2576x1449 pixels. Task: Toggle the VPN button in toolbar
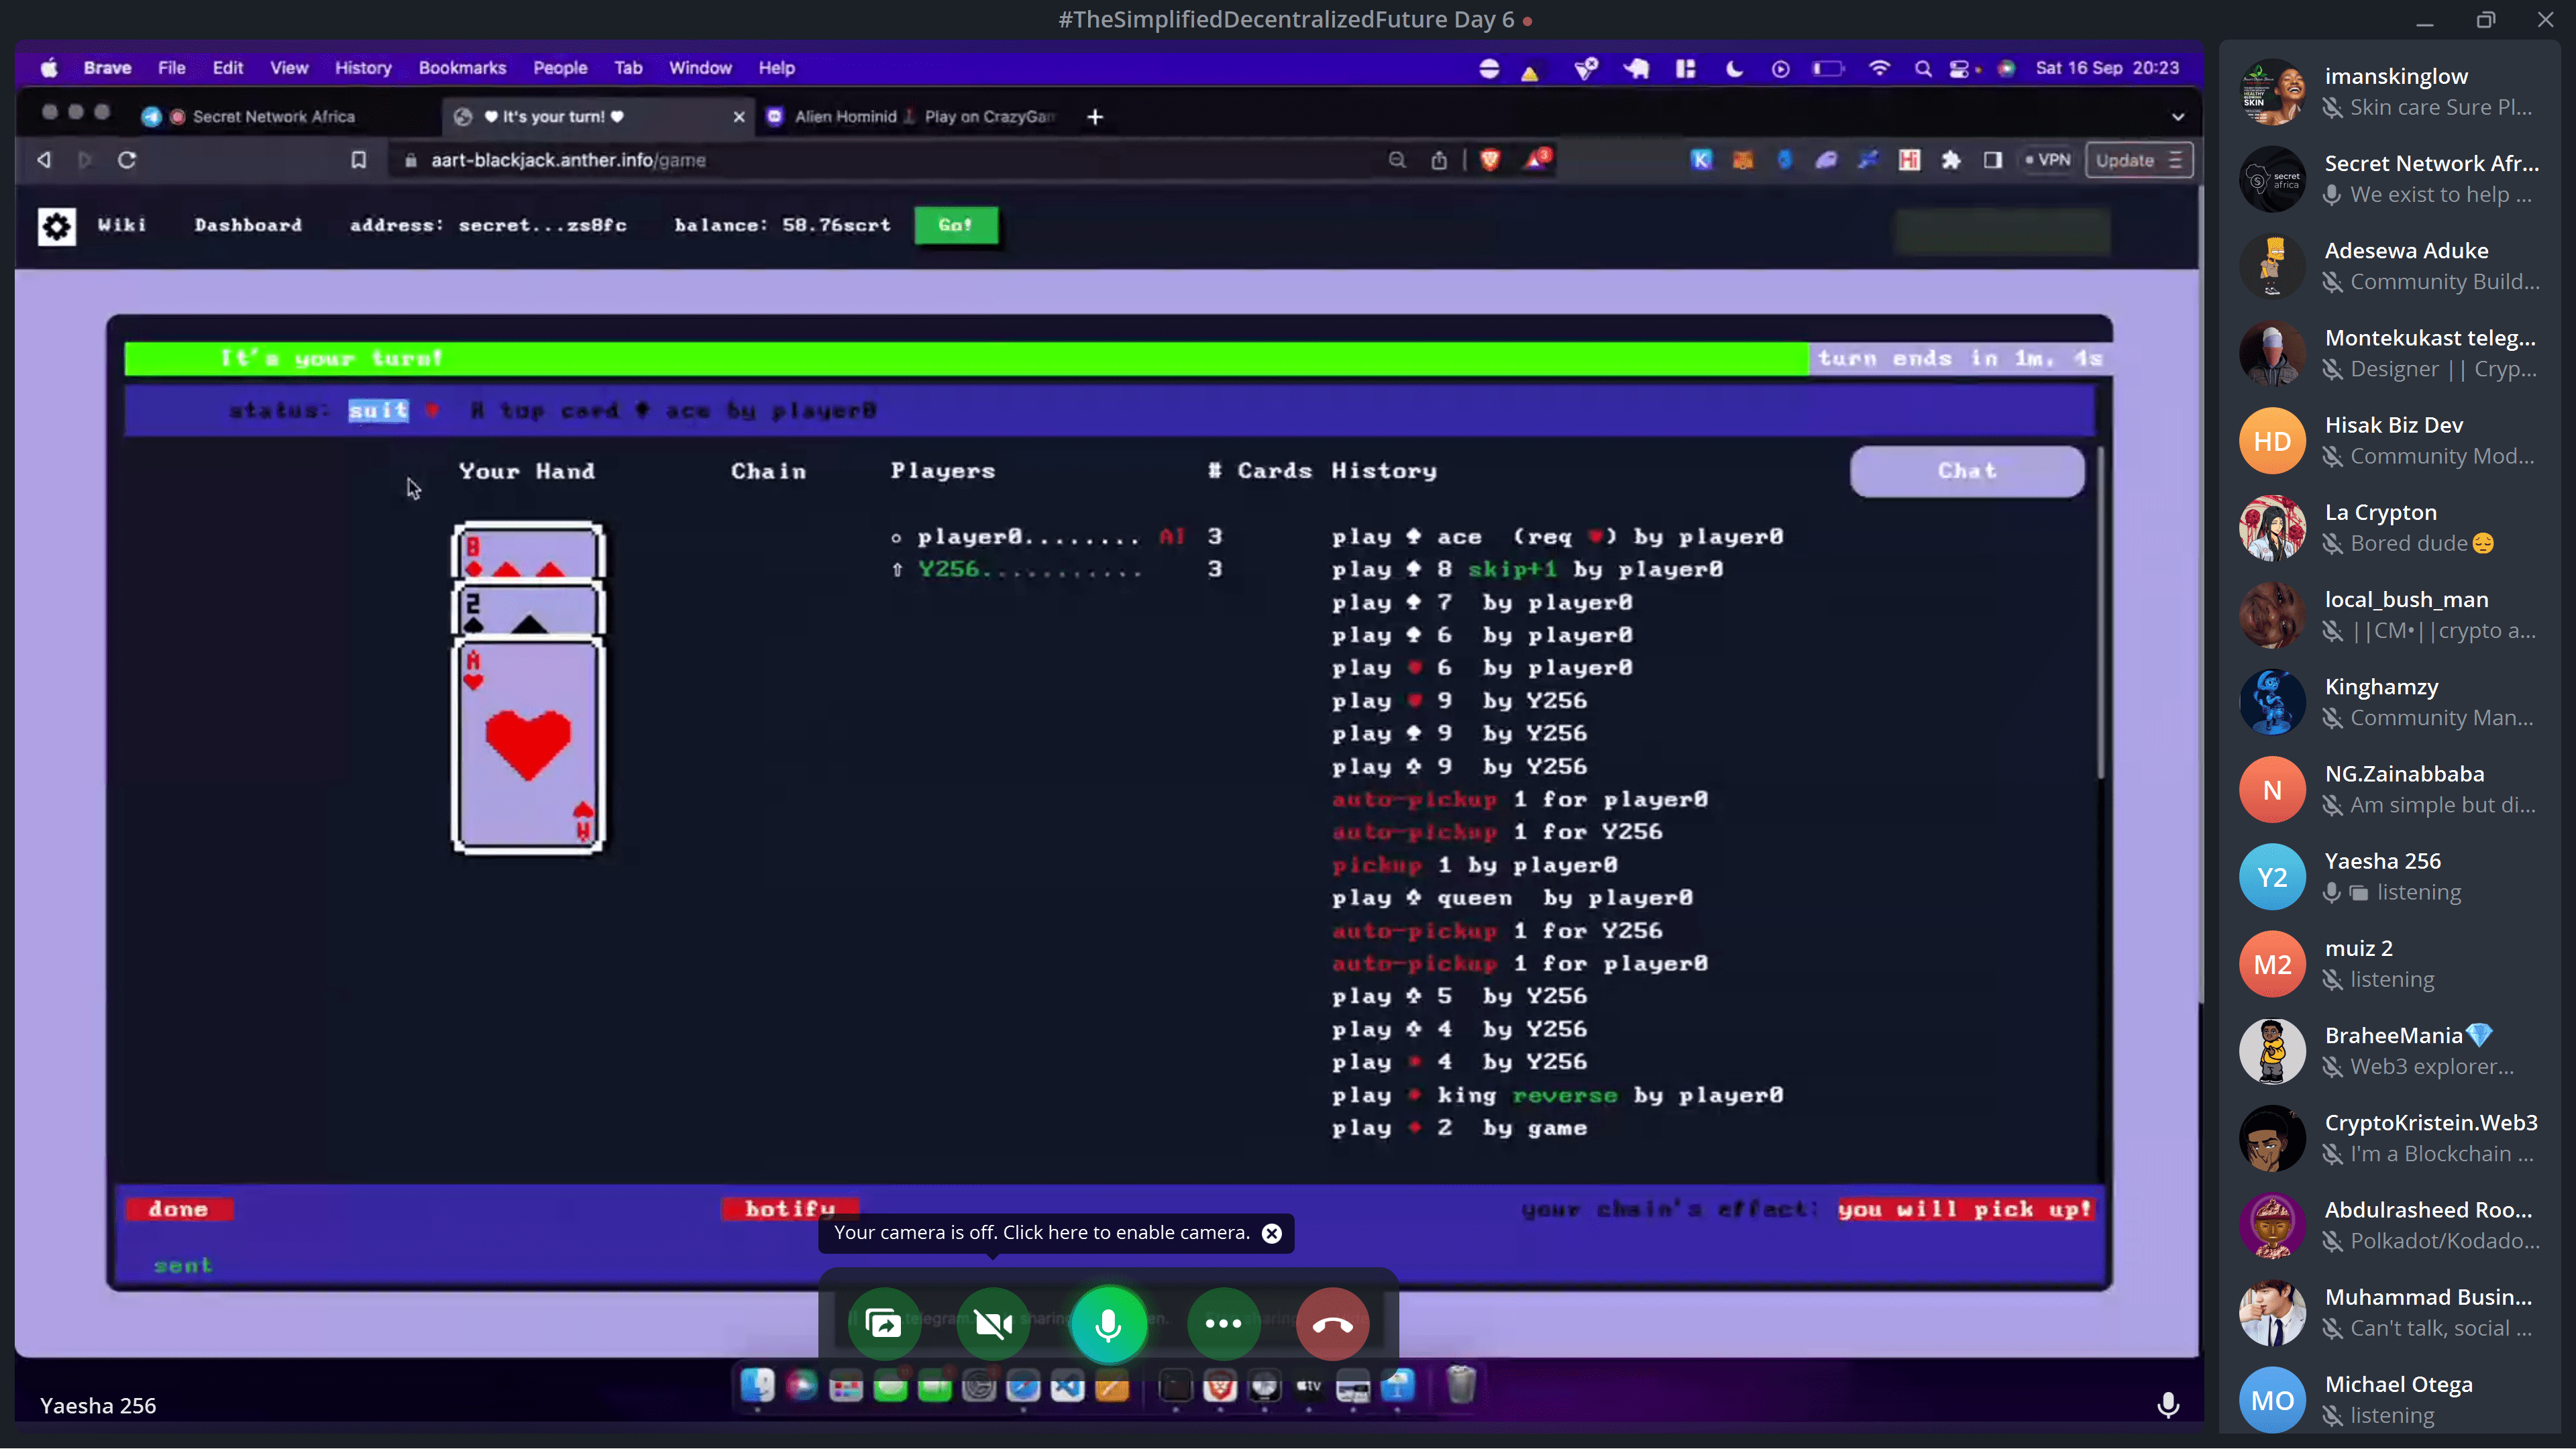pyautogui.click(x=2047, y=160)
